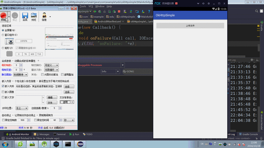Open the 文字背景色 透明 color selector
This screenshot has height=148, width=264.
pos(67,102)
